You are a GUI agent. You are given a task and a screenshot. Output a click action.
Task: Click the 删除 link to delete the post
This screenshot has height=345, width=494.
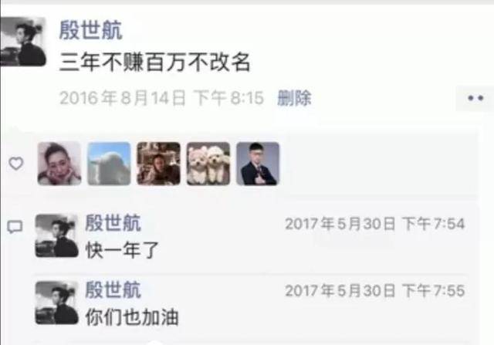pyautogui.click(x=294, y=98)
